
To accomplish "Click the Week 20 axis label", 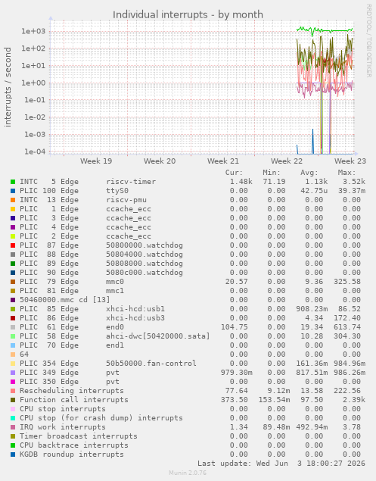I will (x=160, y=161).
